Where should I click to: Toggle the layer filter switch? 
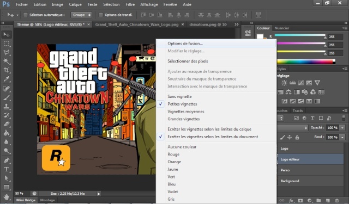coord(344,118)
